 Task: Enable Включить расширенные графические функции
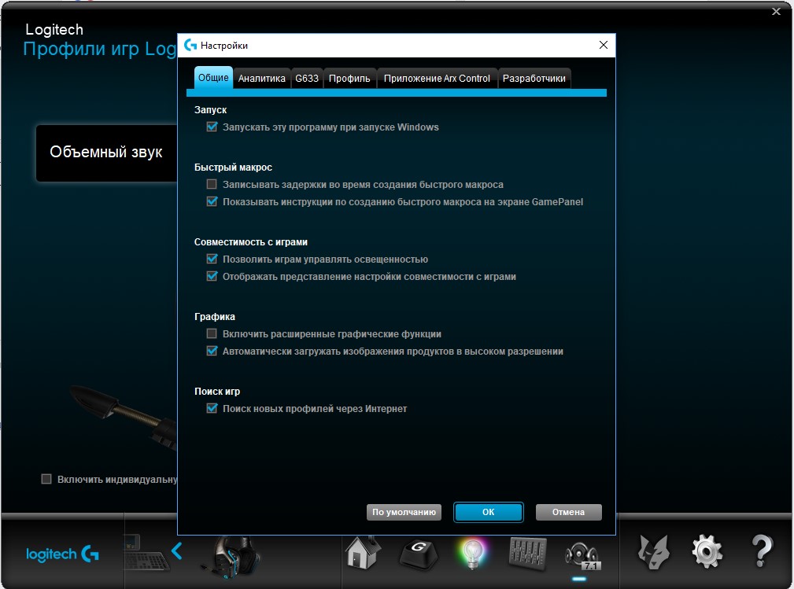click(212, 333)
